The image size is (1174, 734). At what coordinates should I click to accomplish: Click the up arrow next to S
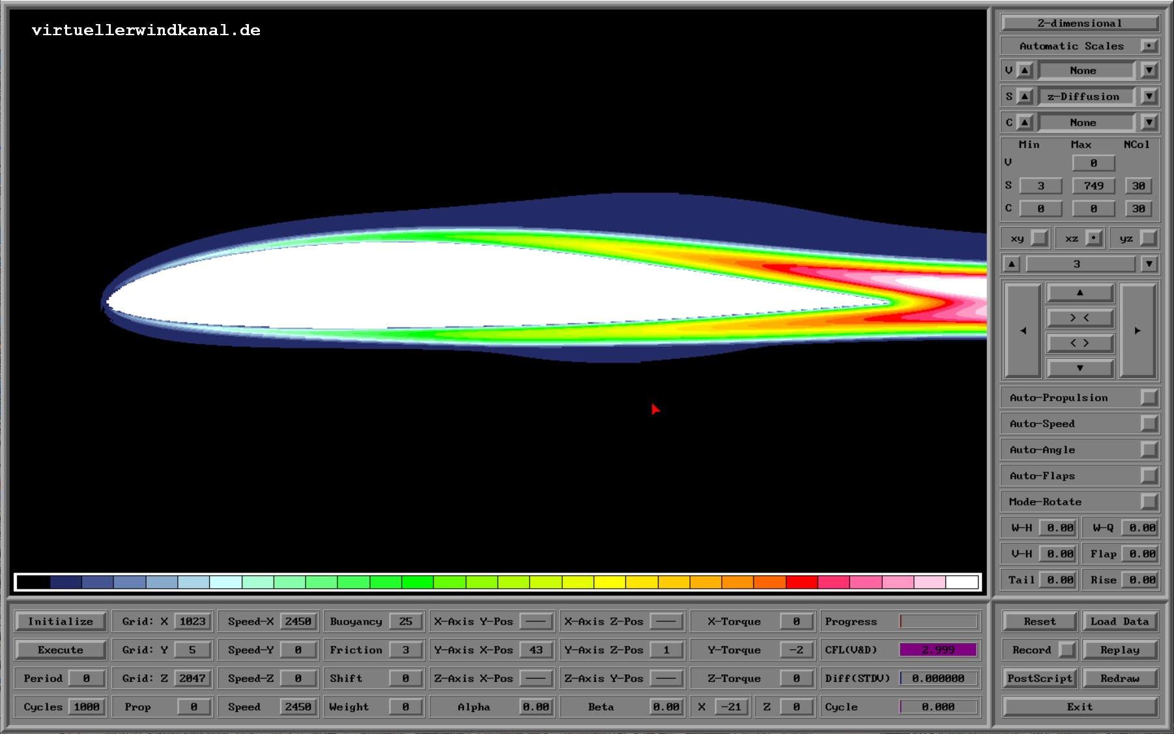(1025, 96)
